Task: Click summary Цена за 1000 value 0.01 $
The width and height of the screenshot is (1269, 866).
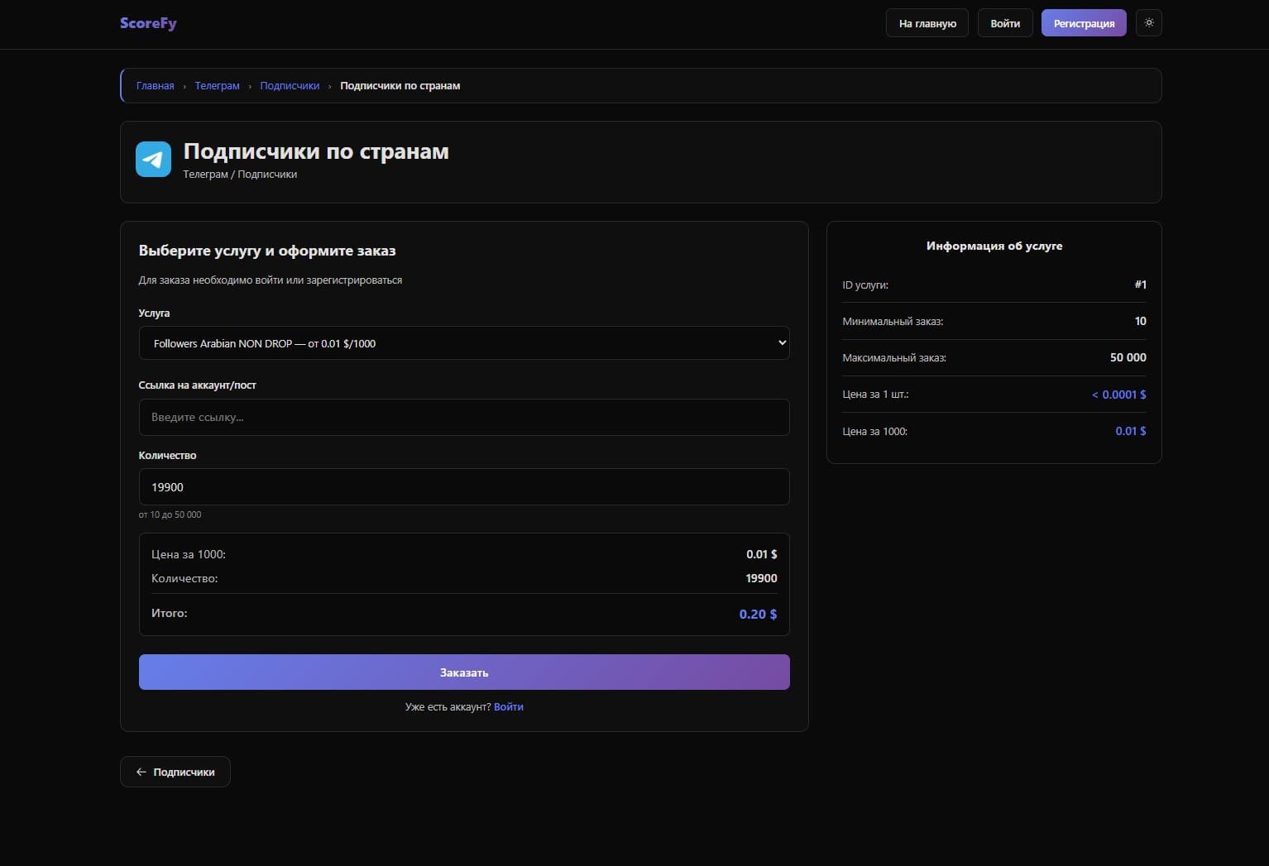Action: 761,554
